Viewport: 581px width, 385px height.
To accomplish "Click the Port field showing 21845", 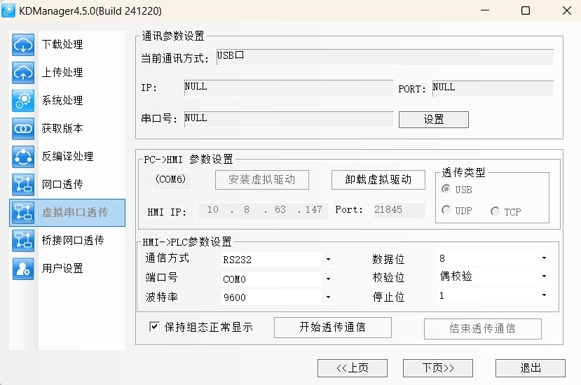I will click(x=399, y=210).
